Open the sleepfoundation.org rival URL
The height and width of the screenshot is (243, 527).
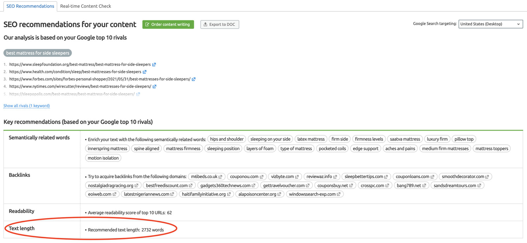pos(80,65)
